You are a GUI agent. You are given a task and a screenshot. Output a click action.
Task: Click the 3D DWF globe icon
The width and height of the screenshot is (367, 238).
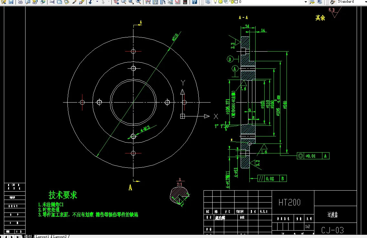point(43,2)
